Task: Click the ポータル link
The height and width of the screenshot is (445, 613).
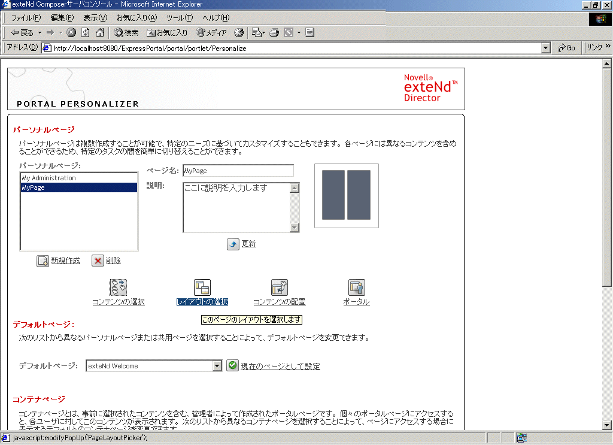Action: (357, 302)
